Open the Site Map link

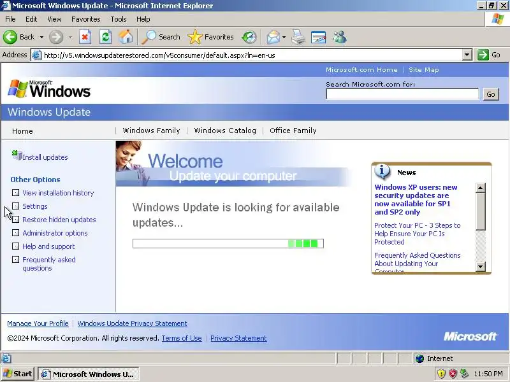coord(424,70)
